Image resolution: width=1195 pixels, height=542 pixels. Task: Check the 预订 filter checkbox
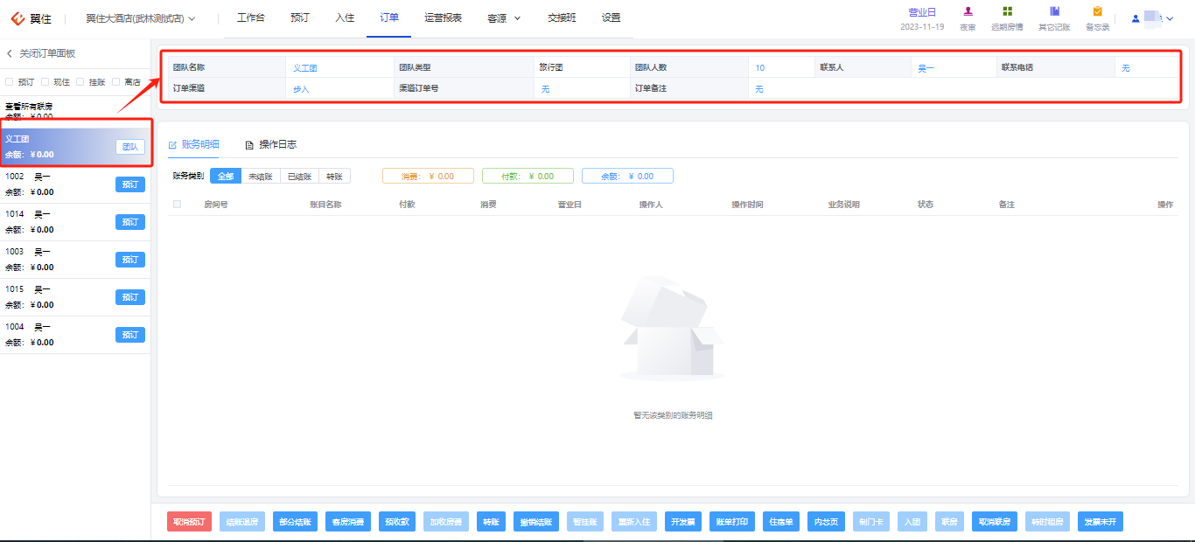tap(10, 81)
